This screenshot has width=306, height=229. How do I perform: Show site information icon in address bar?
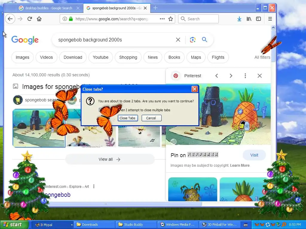(65, 19)
